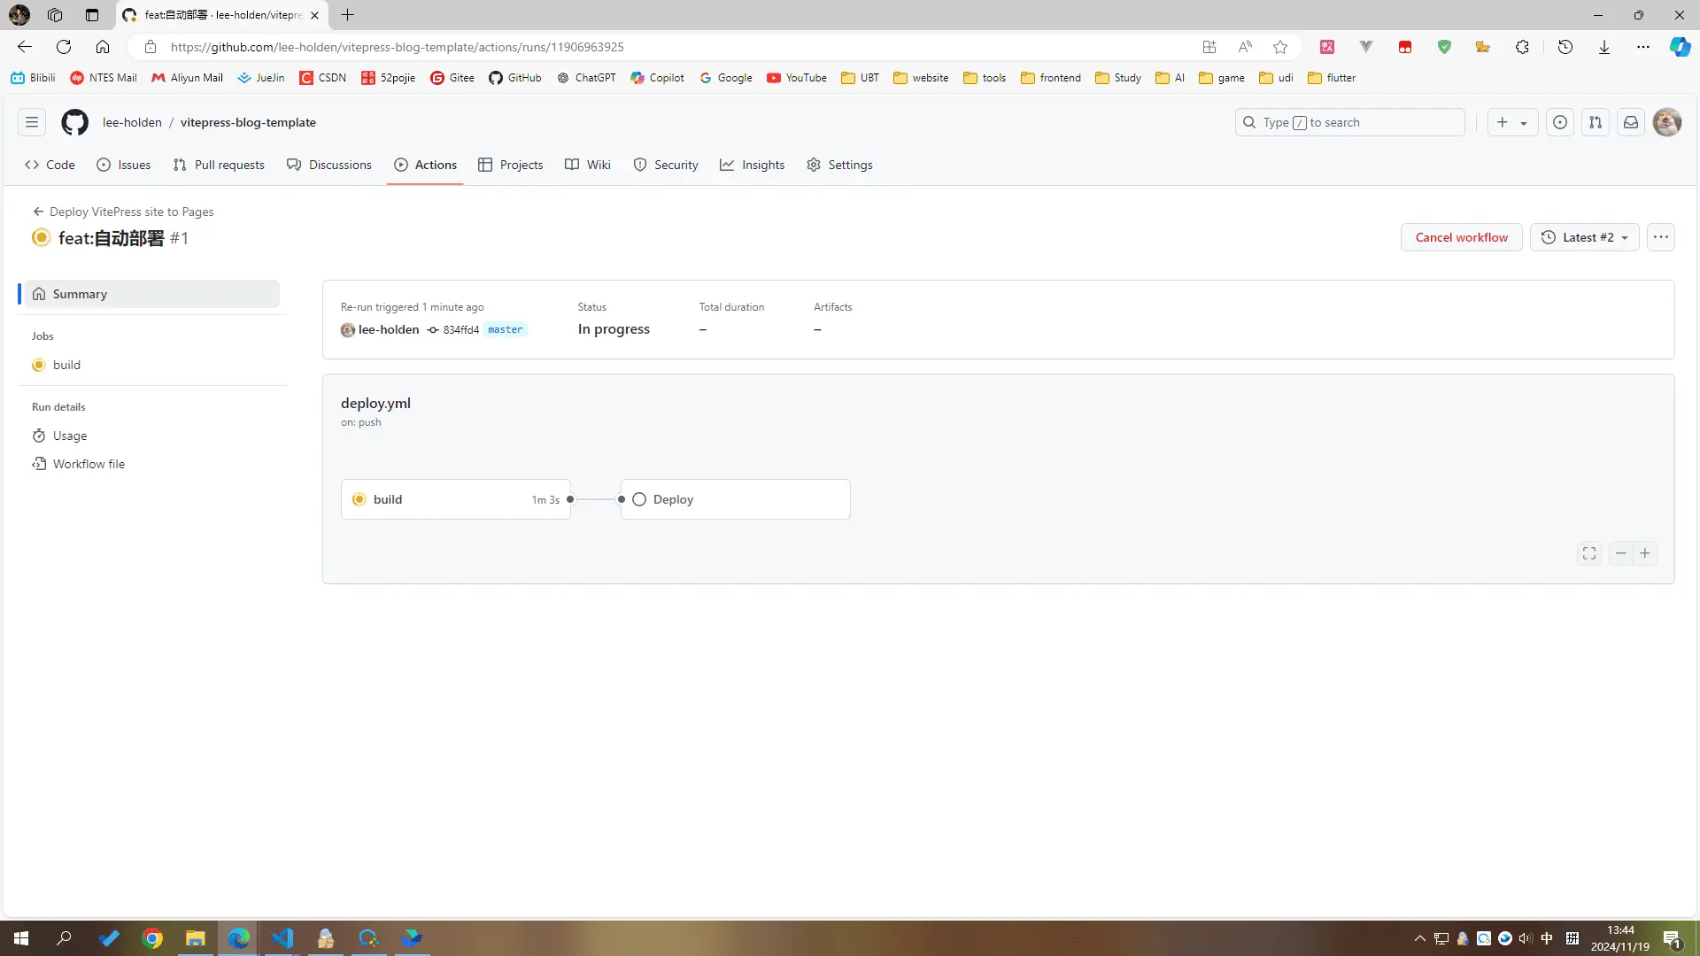Open pull requests icon in header
The width and height of the screenshot is (1700, 956).
pos(1595,122)
